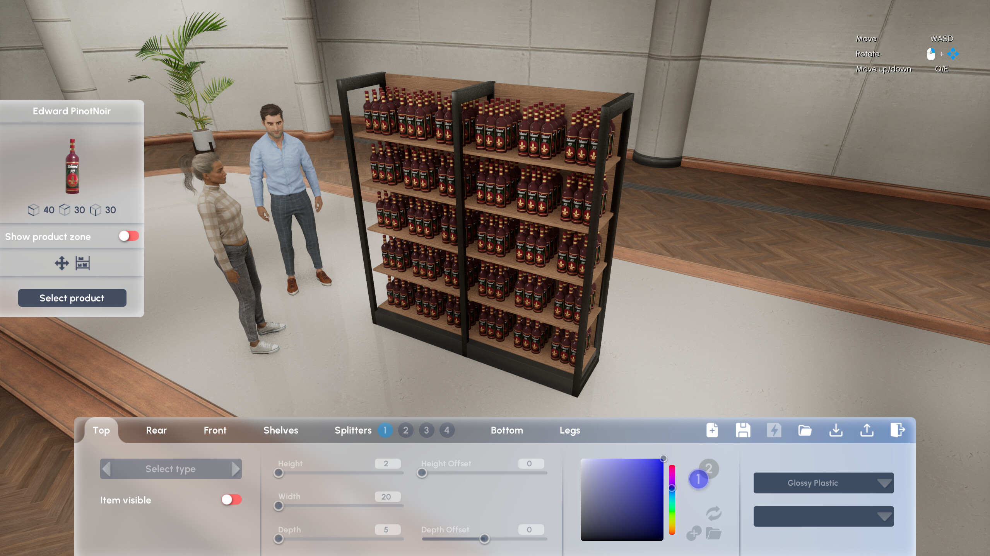Create a new shelf file
Image resolution: width=990 pixels, height=556 pixels.
click(x=712, y=430)
